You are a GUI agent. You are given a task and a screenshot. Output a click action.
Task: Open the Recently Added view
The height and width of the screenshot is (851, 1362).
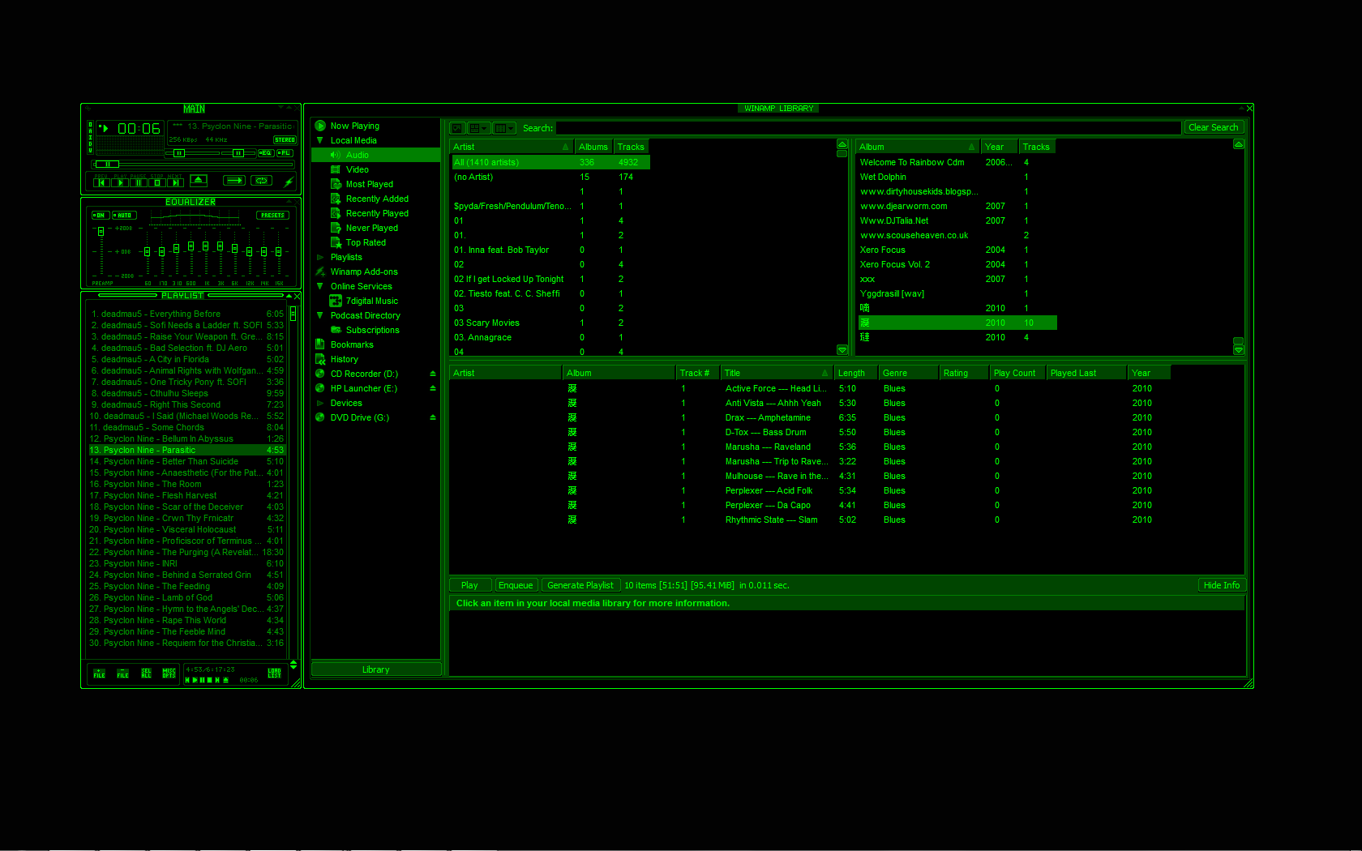tap(378, 199)
